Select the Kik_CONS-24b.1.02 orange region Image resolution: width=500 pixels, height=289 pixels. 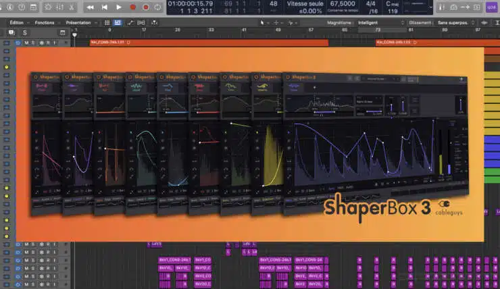438,43
